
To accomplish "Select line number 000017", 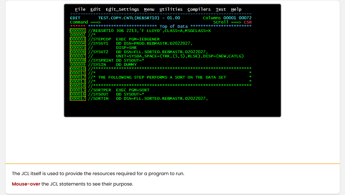I will 78,98.
